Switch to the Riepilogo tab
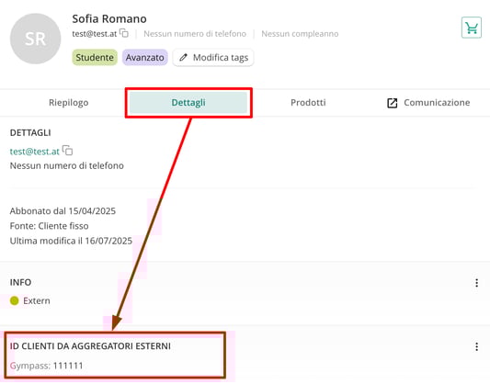The image size is (490, 384). (68, 102)
